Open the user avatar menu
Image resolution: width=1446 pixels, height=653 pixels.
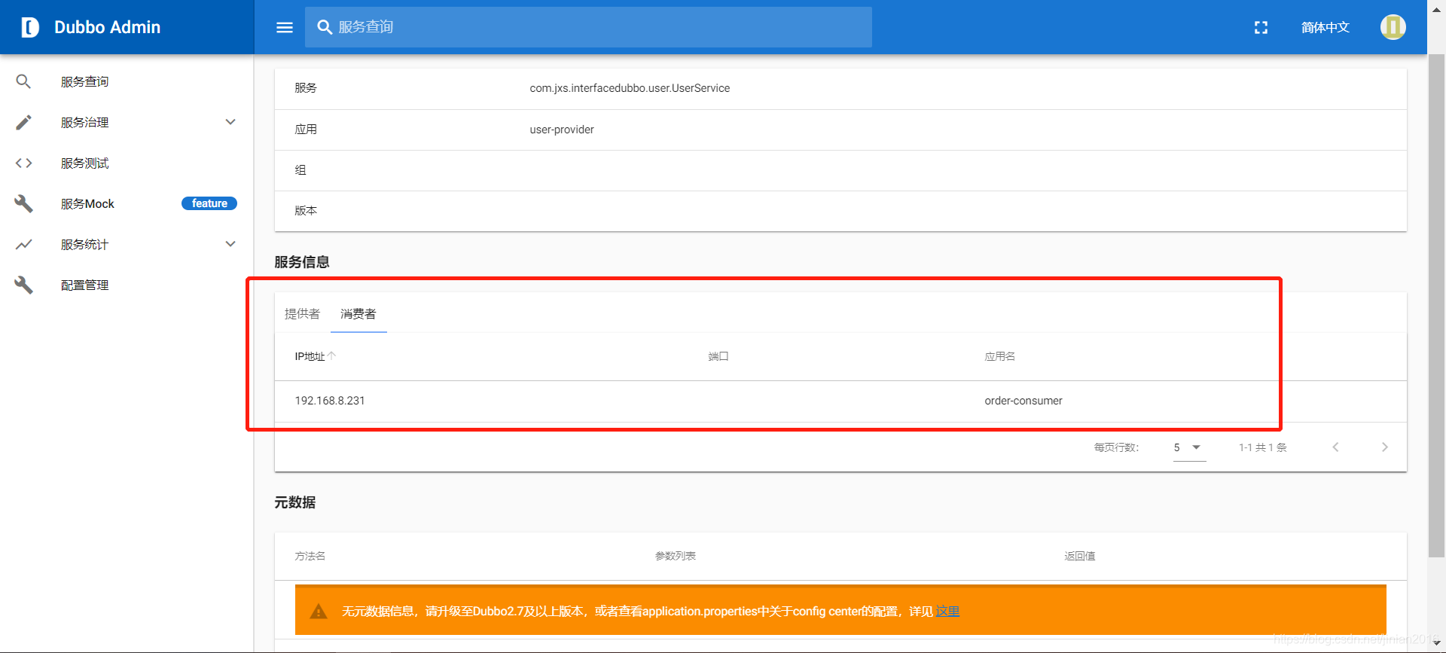(1393, 27)
